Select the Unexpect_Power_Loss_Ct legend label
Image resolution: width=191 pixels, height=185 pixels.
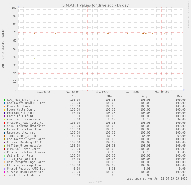tap(25, 123)
